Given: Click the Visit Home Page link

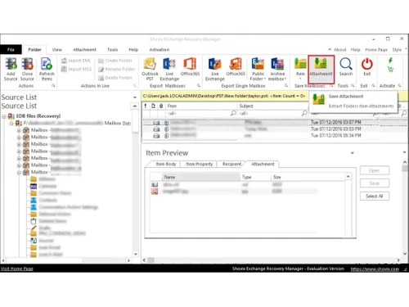Looking at the screenshot, I should pyautogui.click(x=17, y=269).
